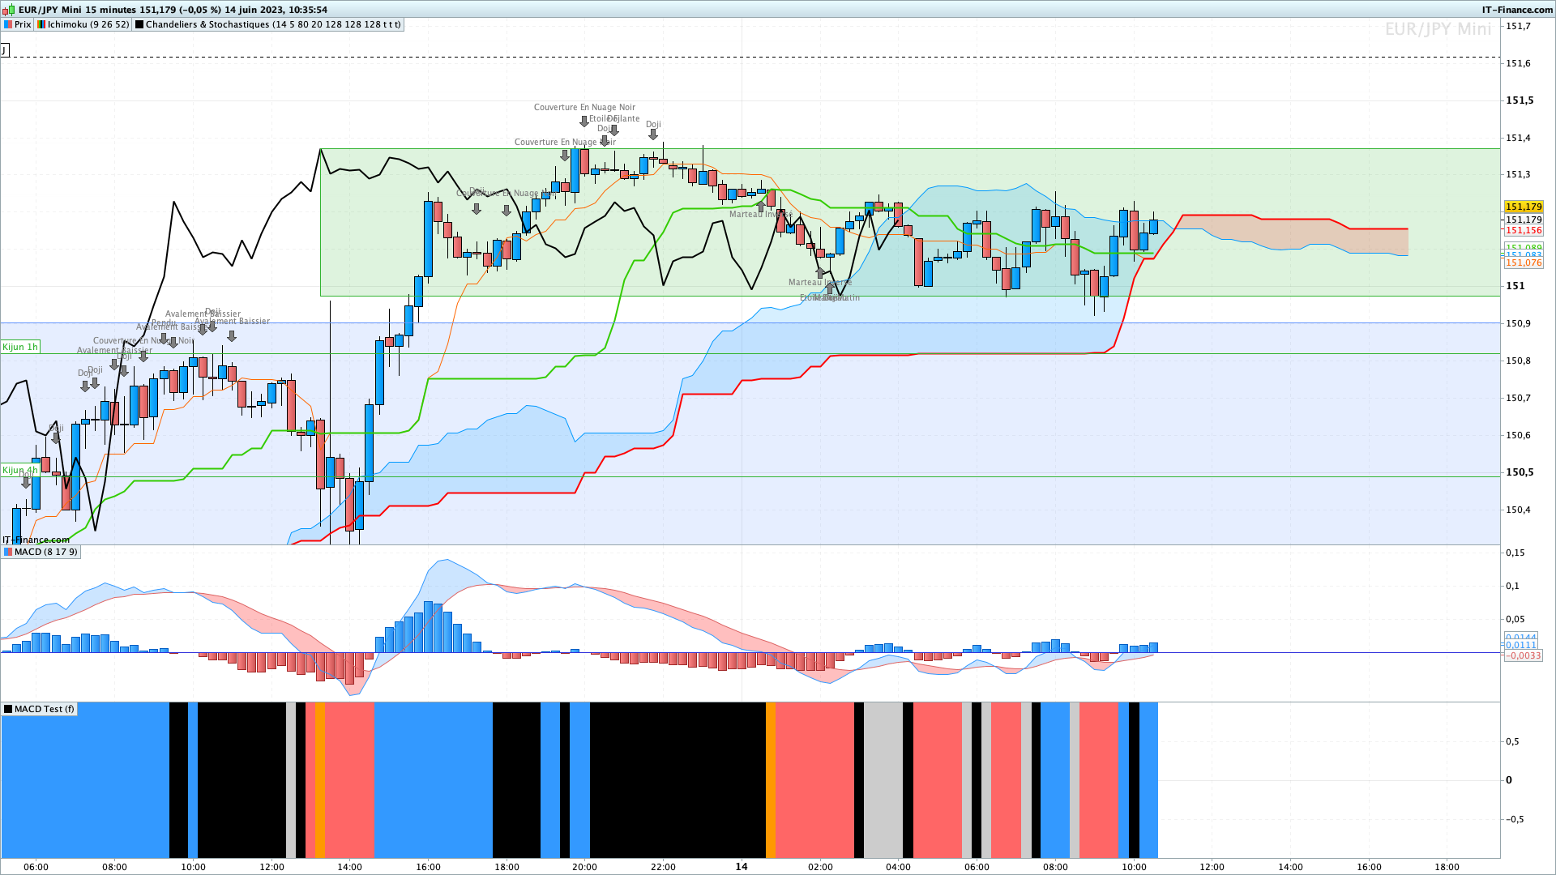1556x875 pixels.
Task: Click the J marker box at chart left edge
Action: click(x=4, y=50)
